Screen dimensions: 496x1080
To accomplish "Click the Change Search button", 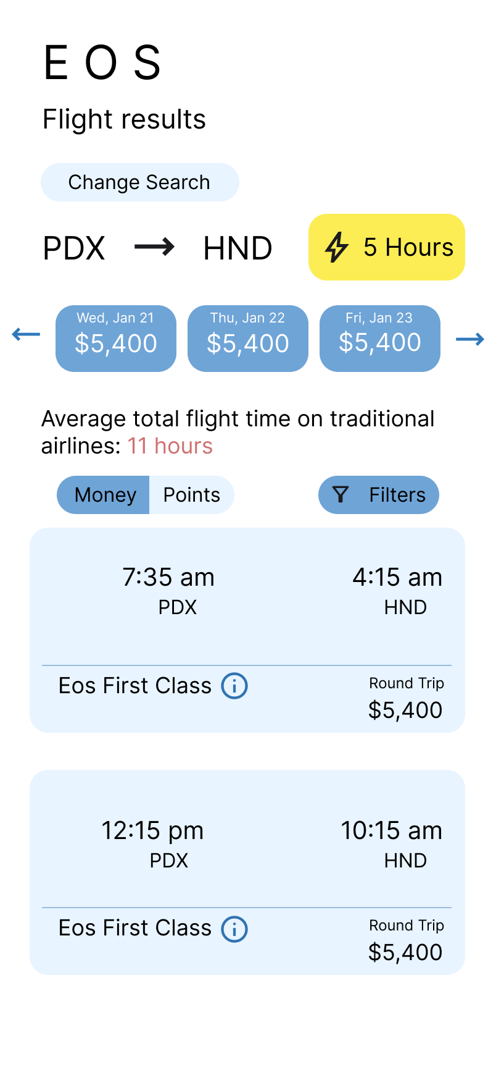I will coord(140,182).
